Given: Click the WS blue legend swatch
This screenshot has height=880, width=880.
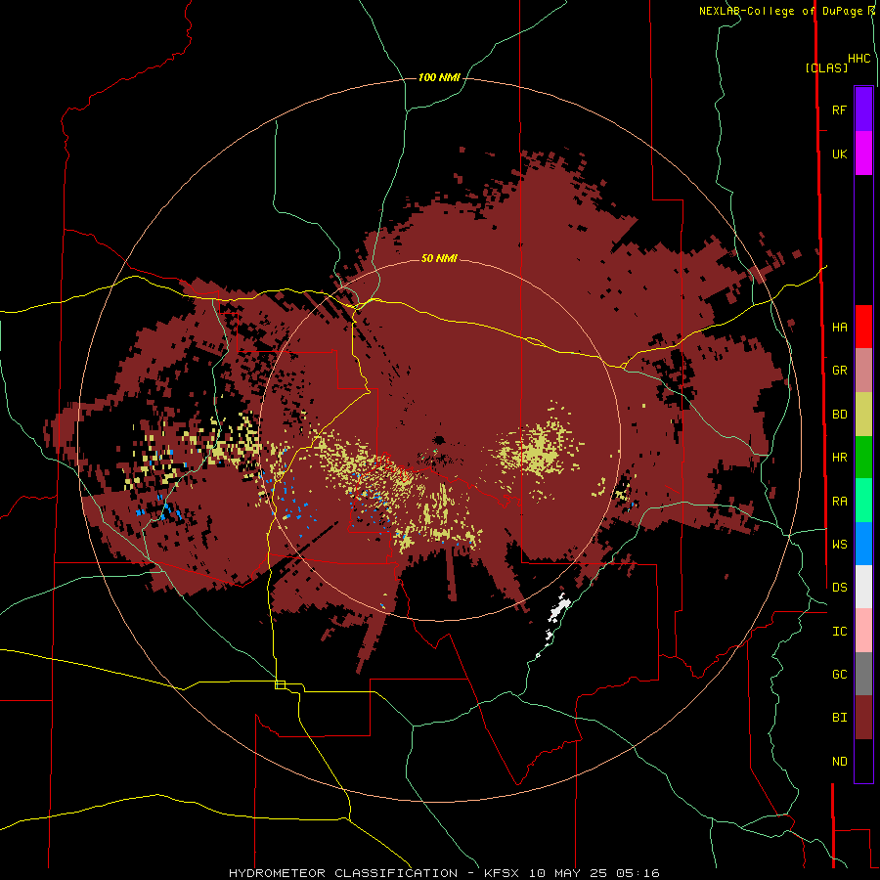Looking at the screenshot, I should 863,544.
